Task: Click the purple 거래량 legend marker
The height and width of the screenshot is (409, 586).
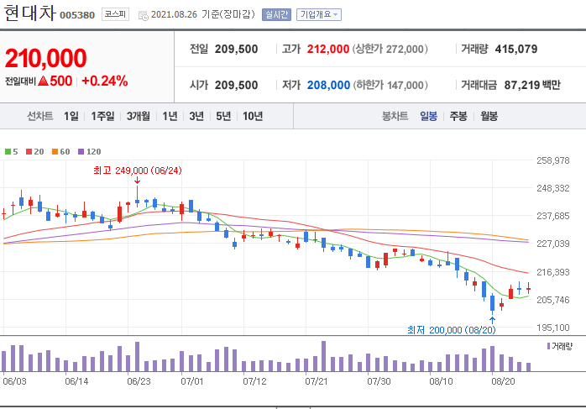Action: pos(548,346)
